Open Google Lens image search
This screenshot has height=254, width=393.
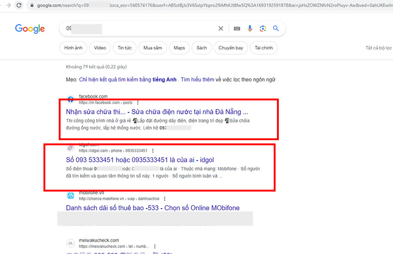click(x=263, y=29)
